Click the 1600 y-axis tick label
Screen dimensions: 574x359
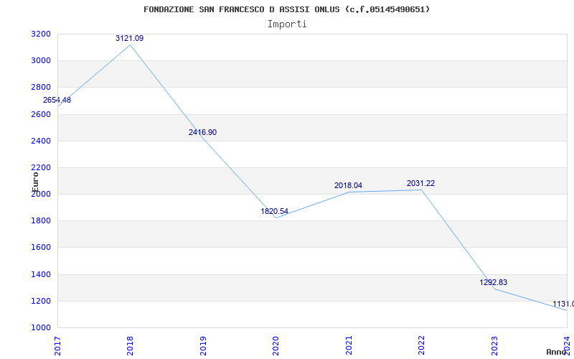(x=41, y=248)
